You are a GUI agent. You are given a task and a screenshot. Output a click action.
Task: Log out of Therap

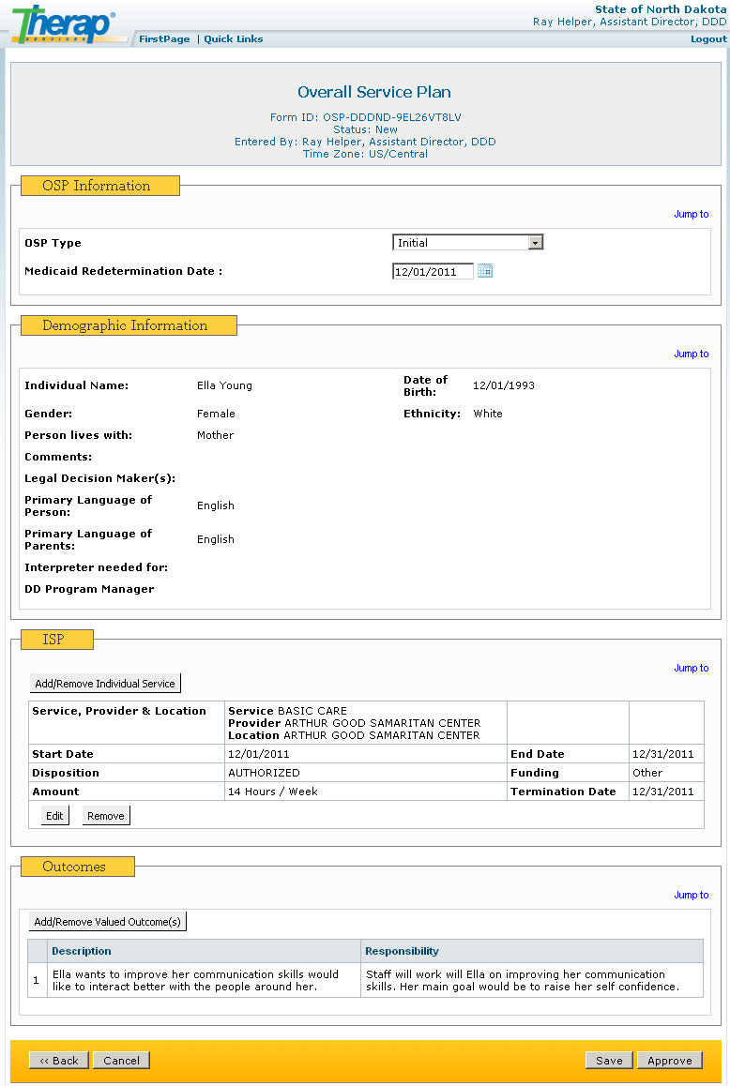pyautogui.click(x=707, y=38)
